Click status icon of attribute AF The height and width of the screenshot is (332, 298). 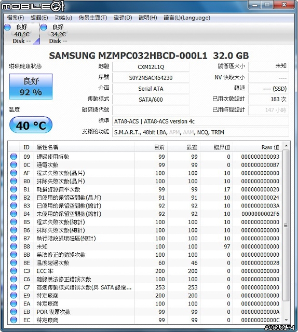tap(13, 173)
